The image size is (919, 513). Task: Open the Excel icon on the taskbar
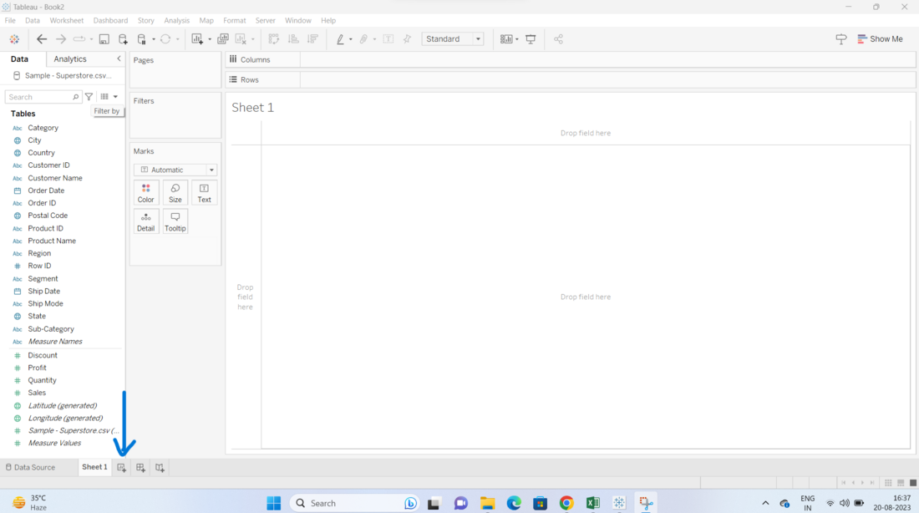[x=592, y=502]
